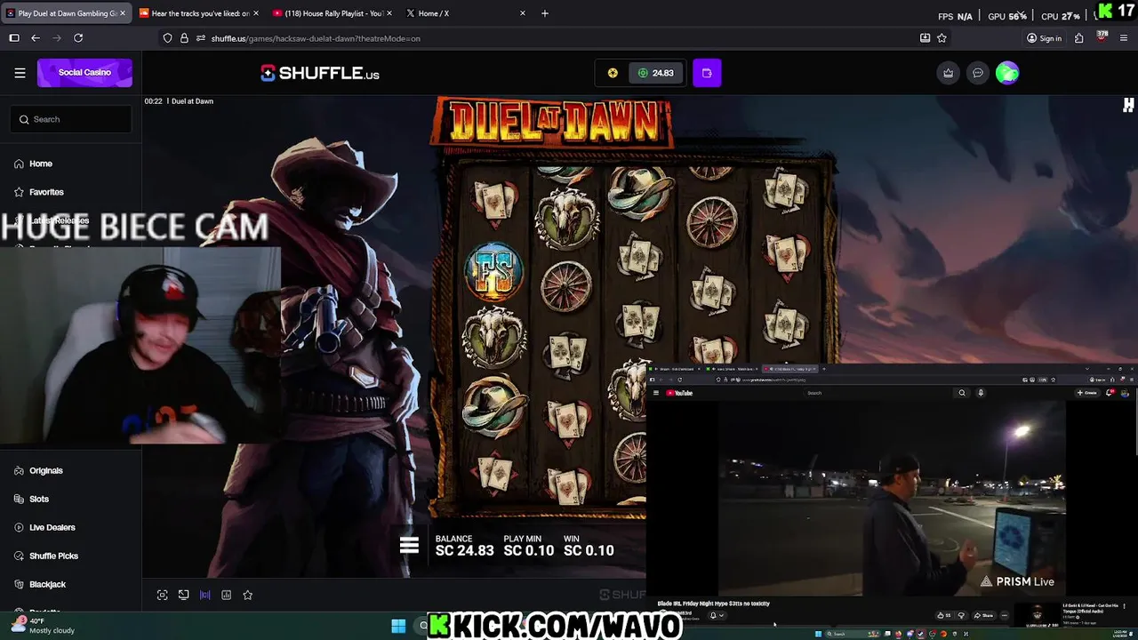
Task: Click the Balance SC 24.83 value
Action: click(464, 550)
